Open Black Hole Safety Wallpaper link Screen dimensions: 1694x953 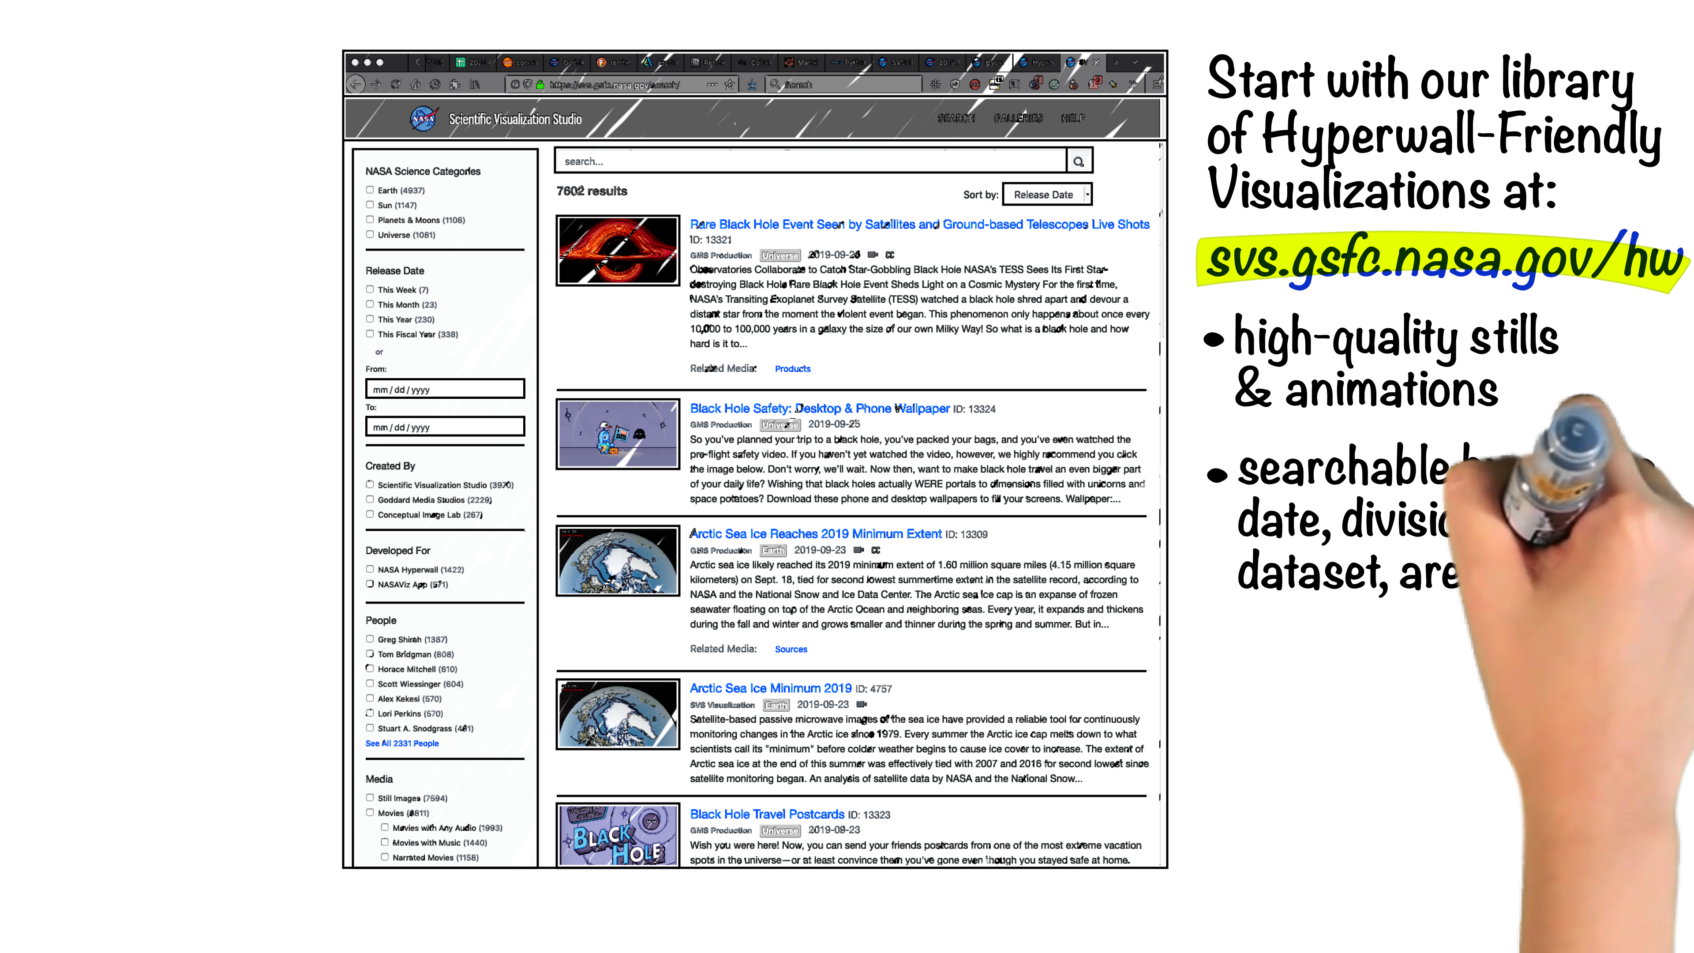(819, 409)
